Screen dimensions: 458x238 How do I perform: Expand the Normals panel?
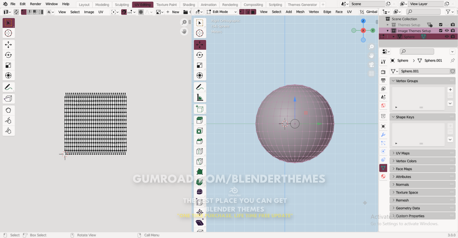pos(422,184)
